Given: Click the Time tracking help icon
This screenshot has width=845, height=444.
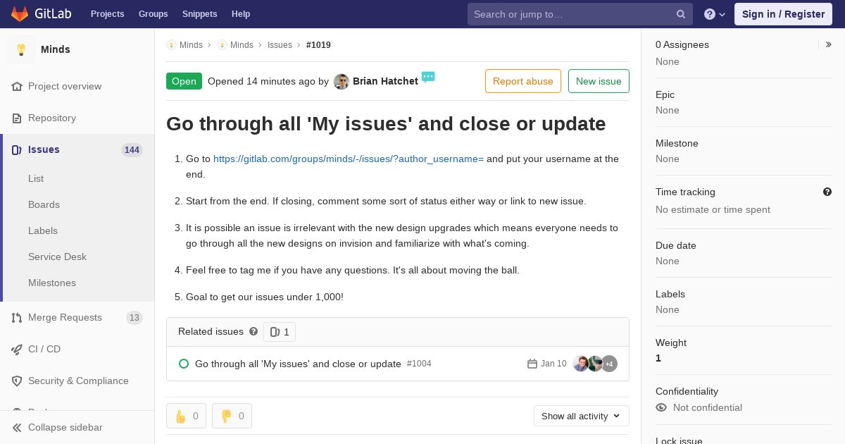Looking at the screenshot, I should coord(827,192).
